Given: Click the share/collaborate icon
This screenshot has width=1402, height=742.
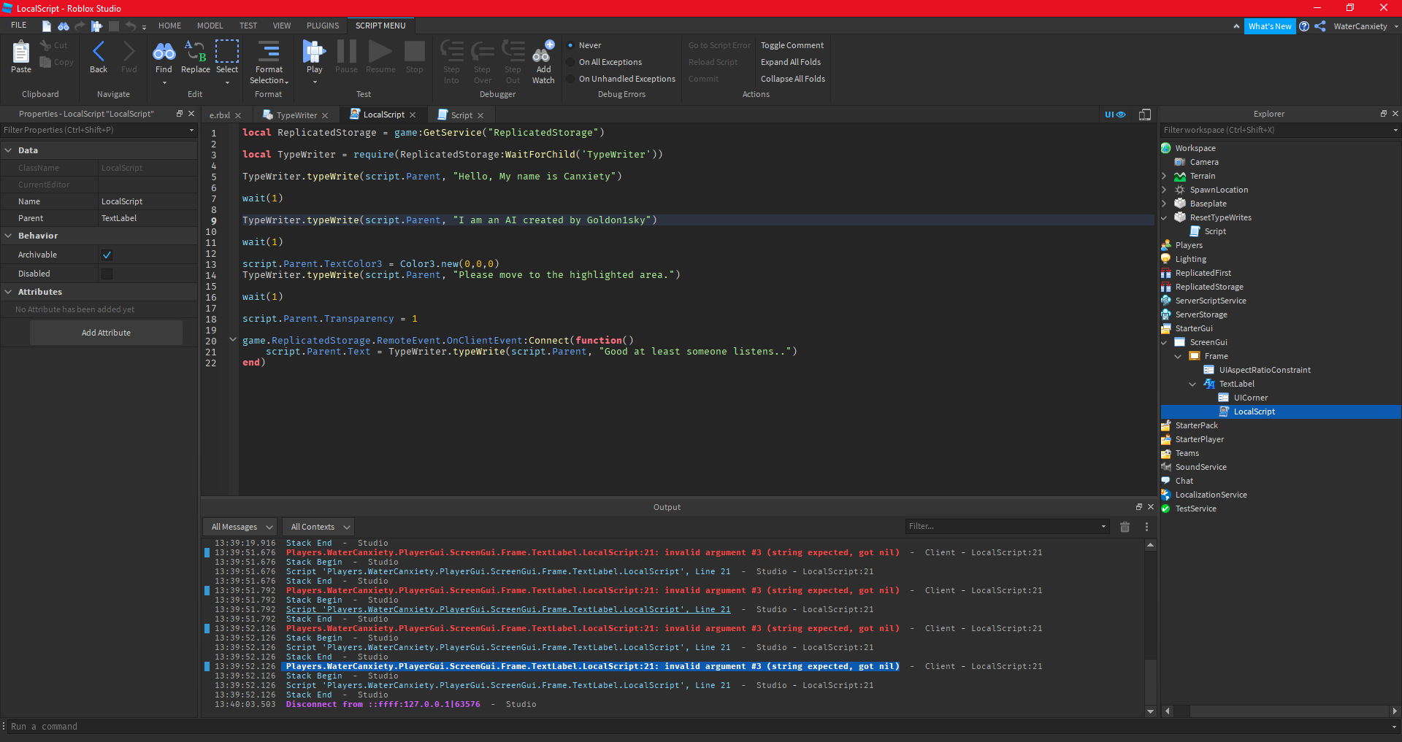Looking at the screenshot, I should pyautogui.click(x=1320, y=26).
